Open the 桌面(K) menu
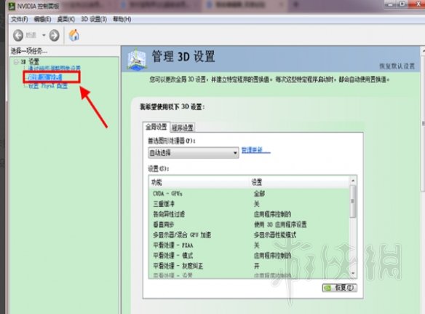The width and height of the screenshot is (425, 314). click(x=66, y=19)
